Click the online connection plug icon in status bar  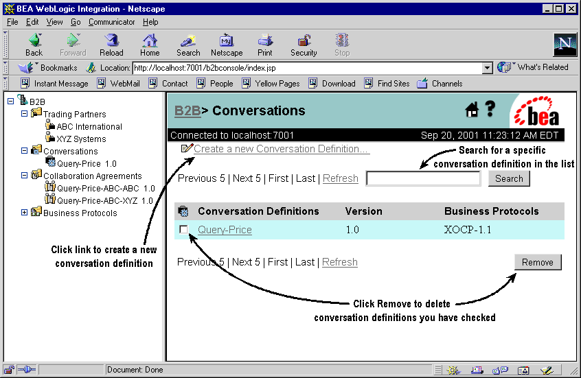pos(26,370)
